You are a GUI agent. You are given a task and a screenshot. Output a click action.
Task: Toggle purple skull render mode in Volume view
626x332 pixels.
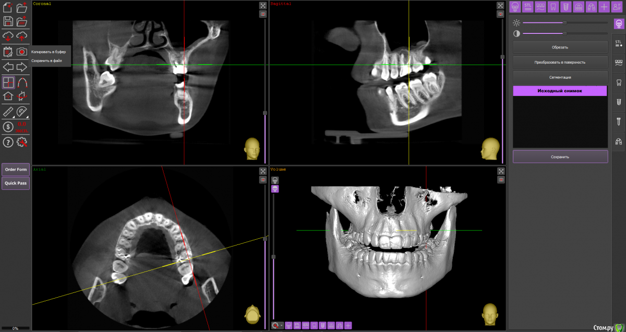[x=275, y=189]
